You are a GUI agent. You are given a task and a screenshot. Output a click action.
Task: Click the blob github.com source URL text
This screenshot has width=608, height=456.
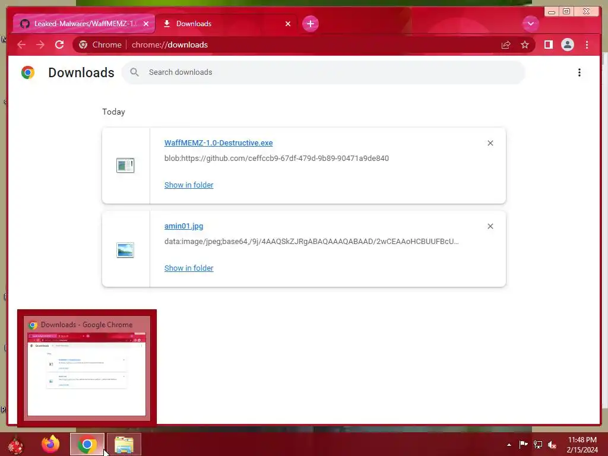click(277, 158)
